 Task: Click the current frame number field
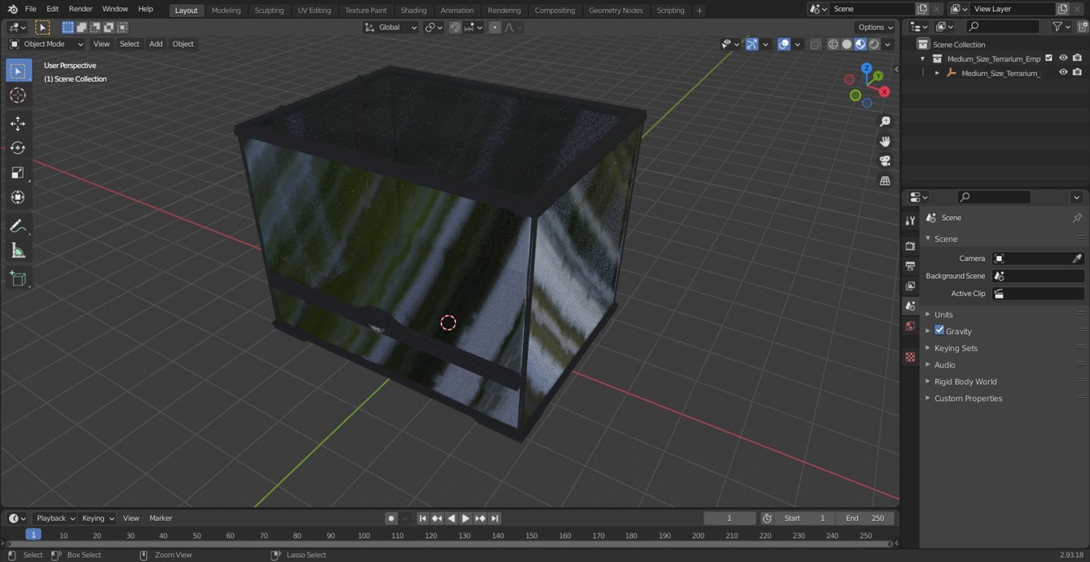click(x=730, y=518)
